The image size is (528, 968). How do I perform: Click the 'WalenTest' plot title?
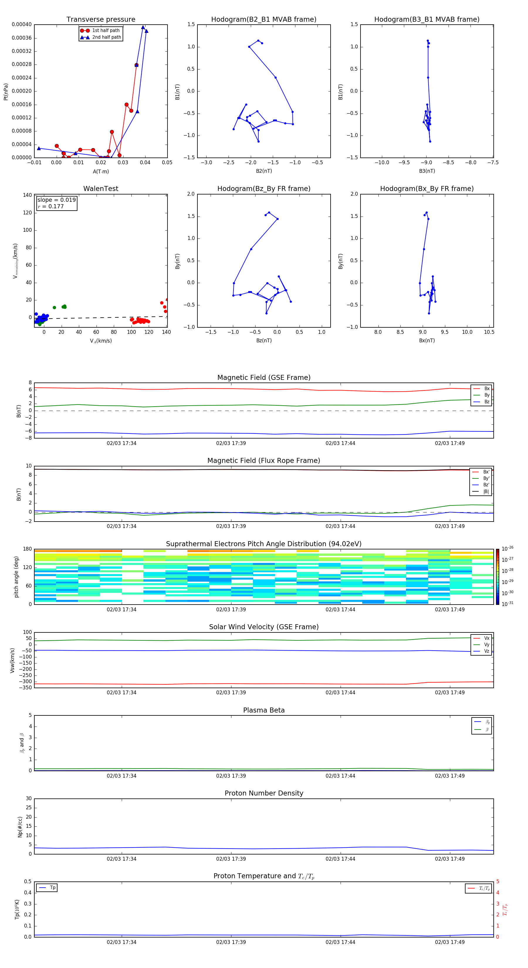[x=101, y=189]
